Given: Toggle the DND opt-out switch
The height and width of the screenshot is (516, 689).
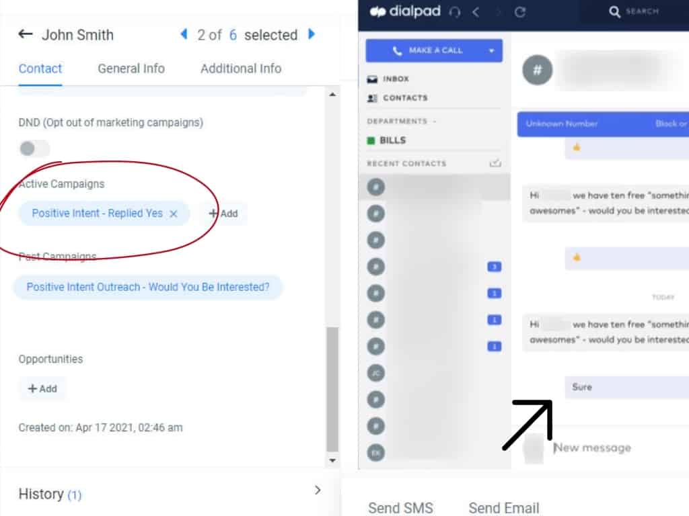Looking at the screenshot, I should click(34, 148).
